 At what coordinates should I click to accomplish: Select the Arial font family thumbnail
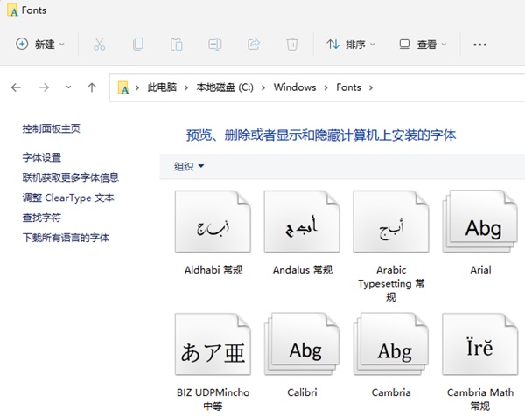click(480, 222)
